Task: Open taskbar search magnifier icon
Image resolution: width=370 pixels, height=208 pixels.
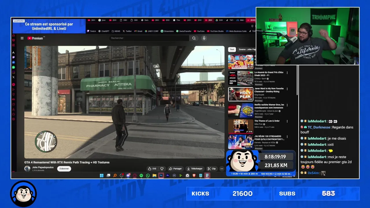Action: [x=115, y=176]
